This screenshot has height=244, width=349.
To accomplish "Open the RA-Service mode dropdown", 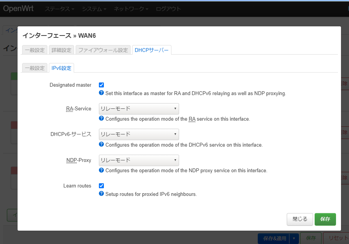I will (x=139, y=109).
